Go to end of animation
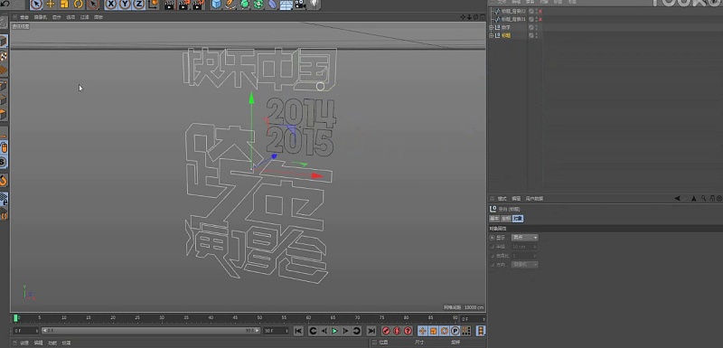Viewport: 723px width, 348px height. point(371,331)
